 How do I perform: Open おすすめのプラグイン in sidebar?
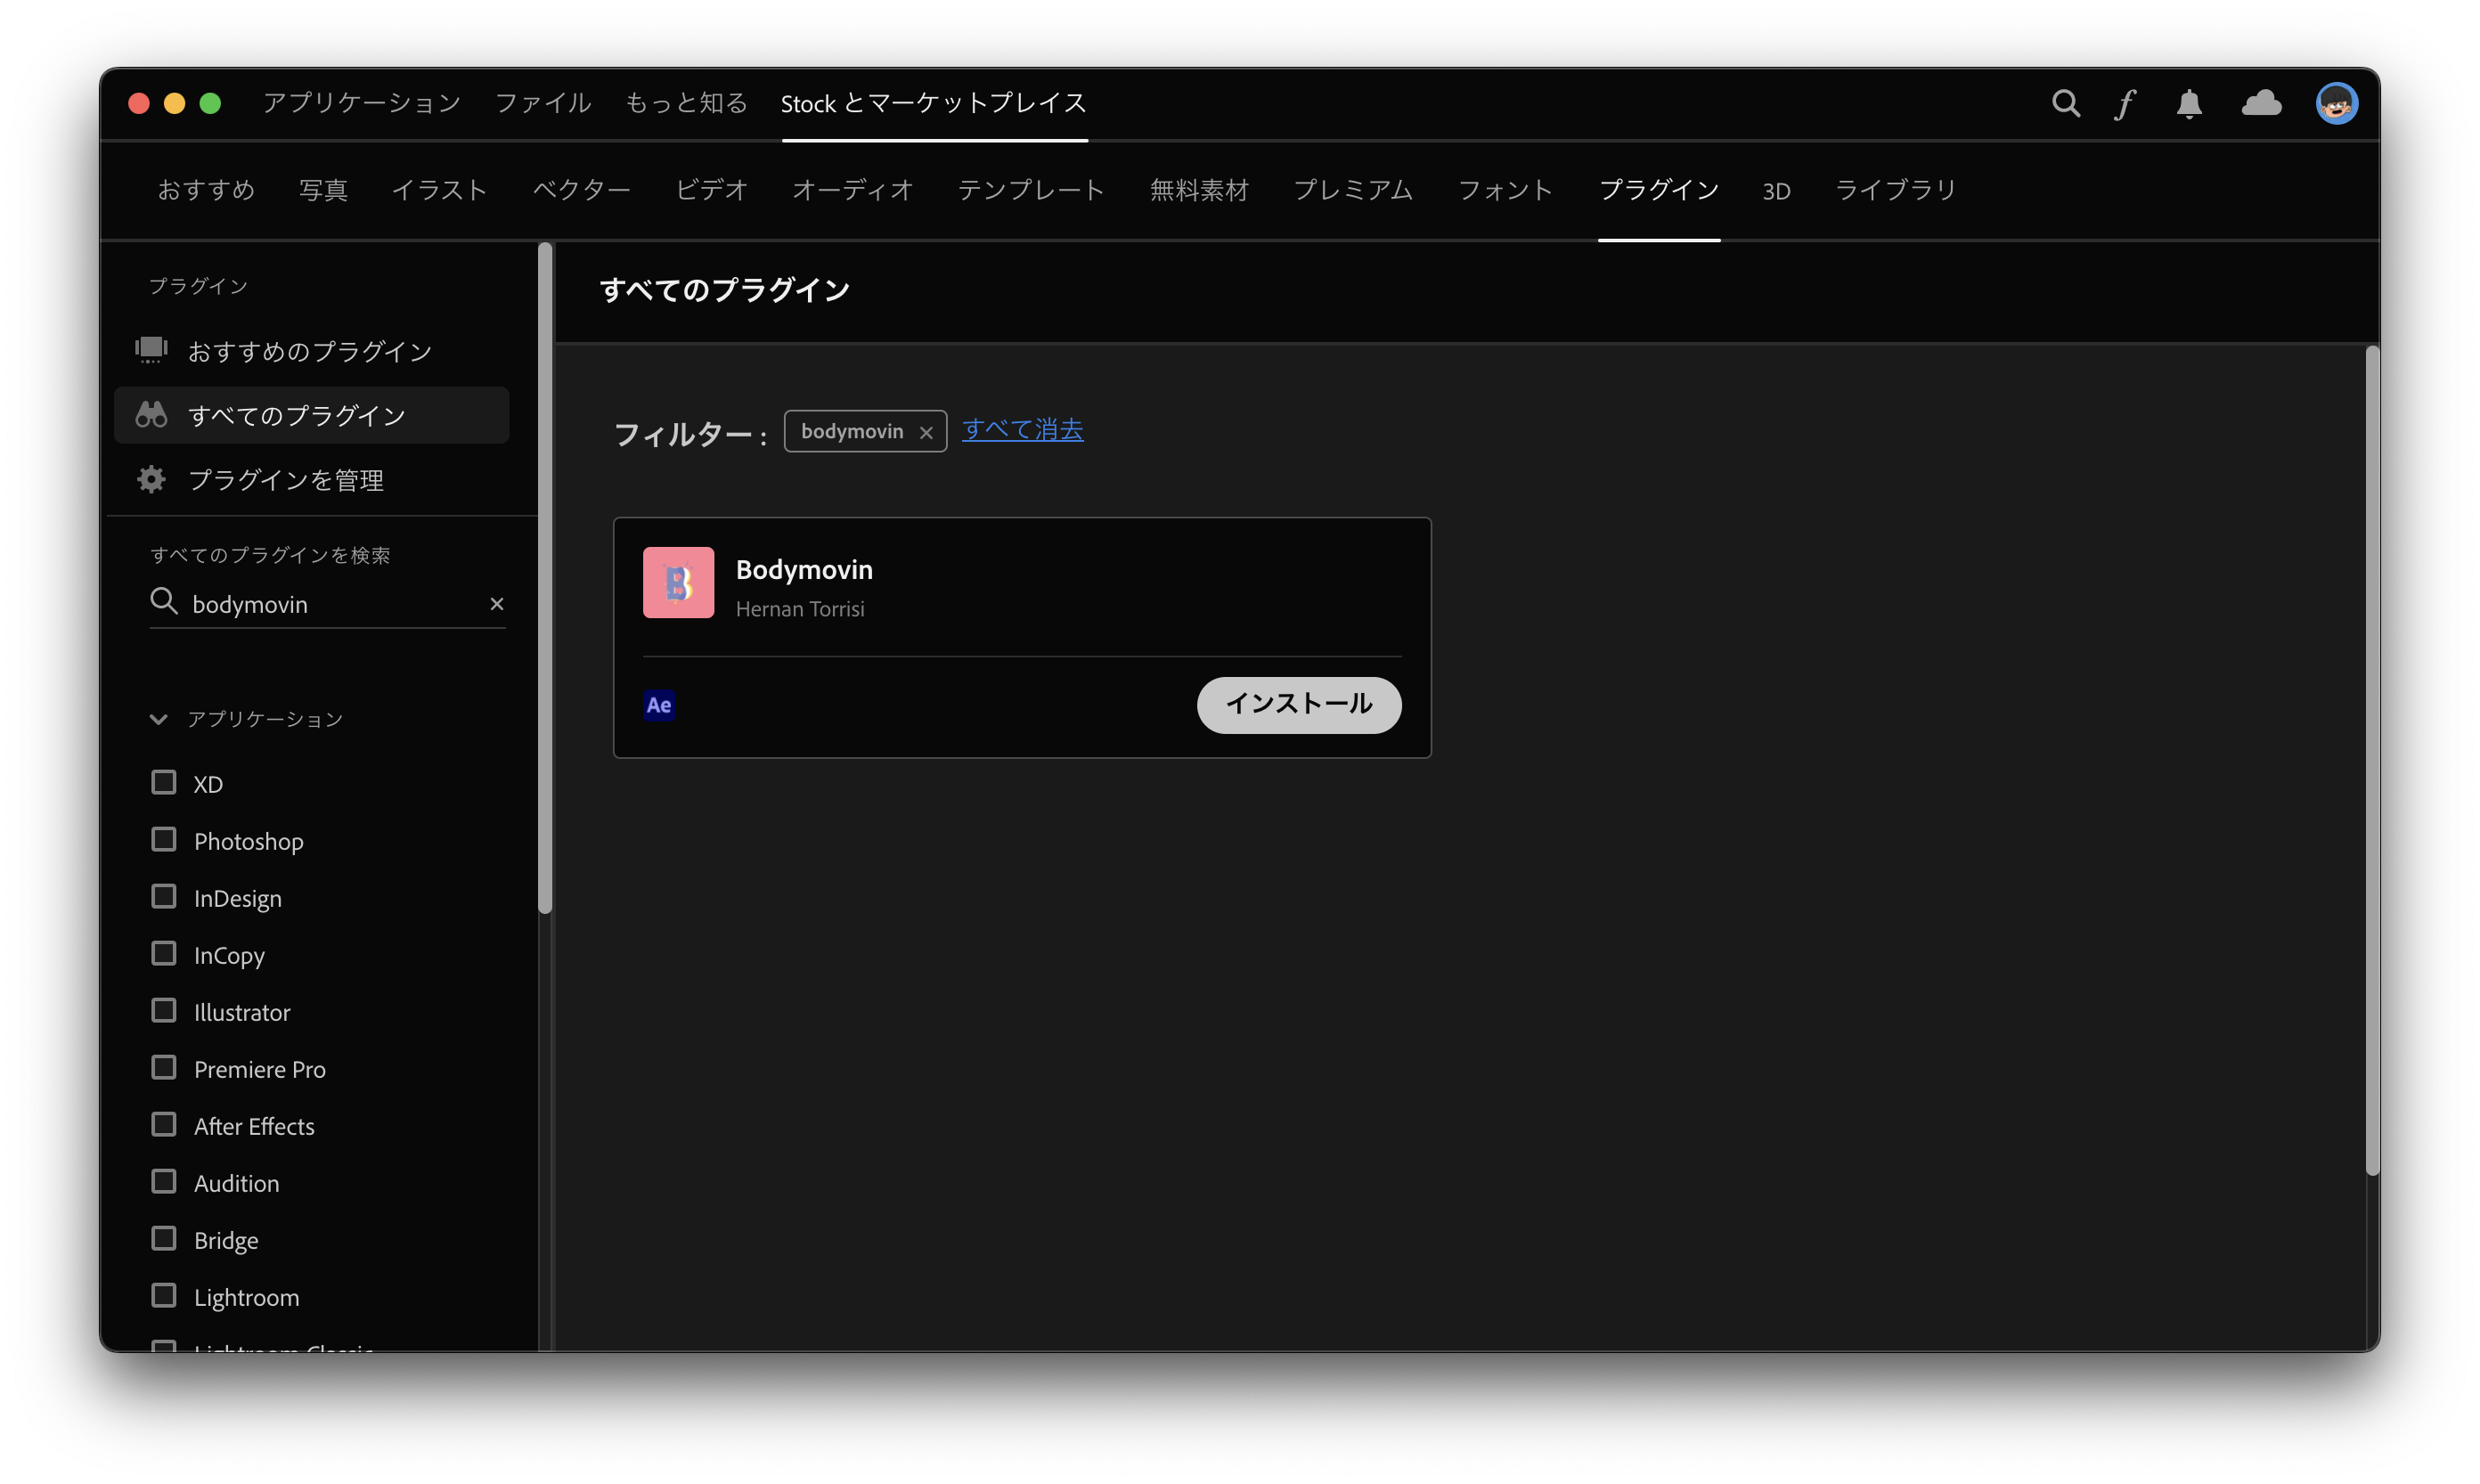click(311, 350)
